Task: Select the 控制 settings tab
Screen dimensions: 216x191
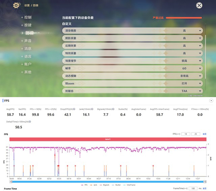Action: [28, 17]
